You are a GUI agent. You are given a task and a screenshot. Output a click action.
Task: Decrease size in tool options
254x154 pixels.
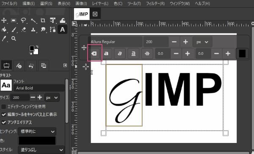[33, 98]
